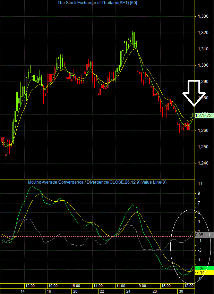Click the -3 label on the MACD scale
This screenshot has height=294, width=214.
click(x=199, y=250)
